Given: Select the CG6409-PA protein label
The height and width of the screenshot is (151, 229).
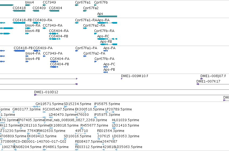Looking at the screenshot, I should (43, 48).
